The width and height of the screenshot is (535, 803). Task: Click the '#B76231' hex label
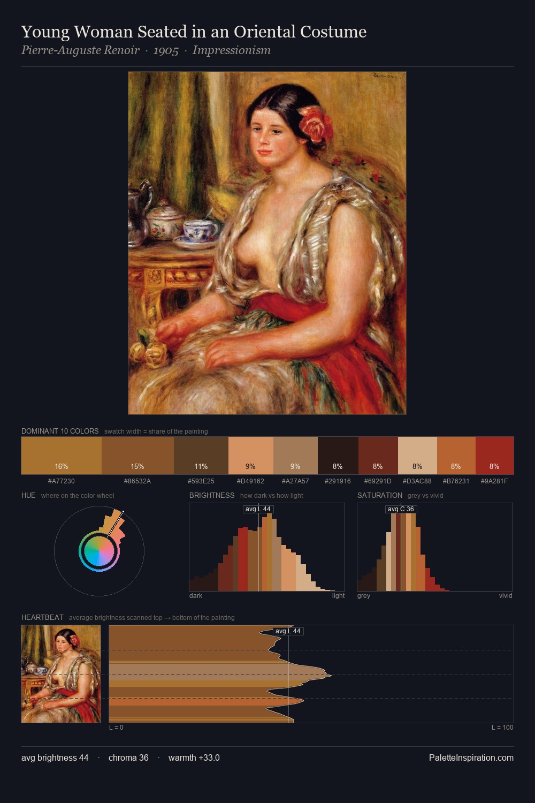click(456, 481)
